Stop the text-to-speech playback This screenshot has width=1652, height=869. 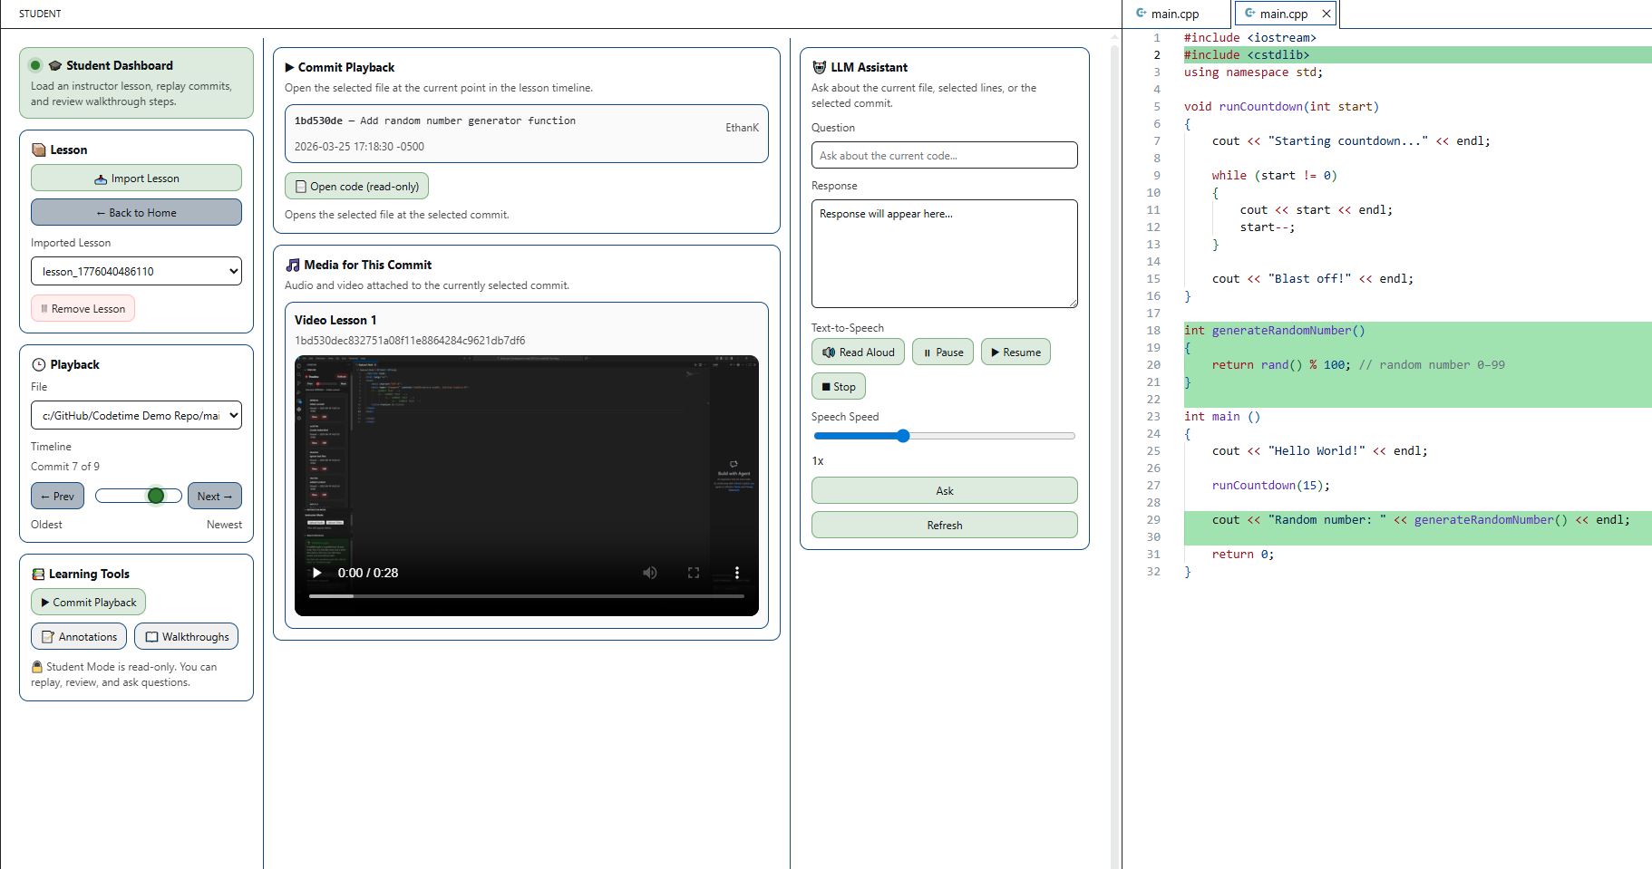[838, 386]
